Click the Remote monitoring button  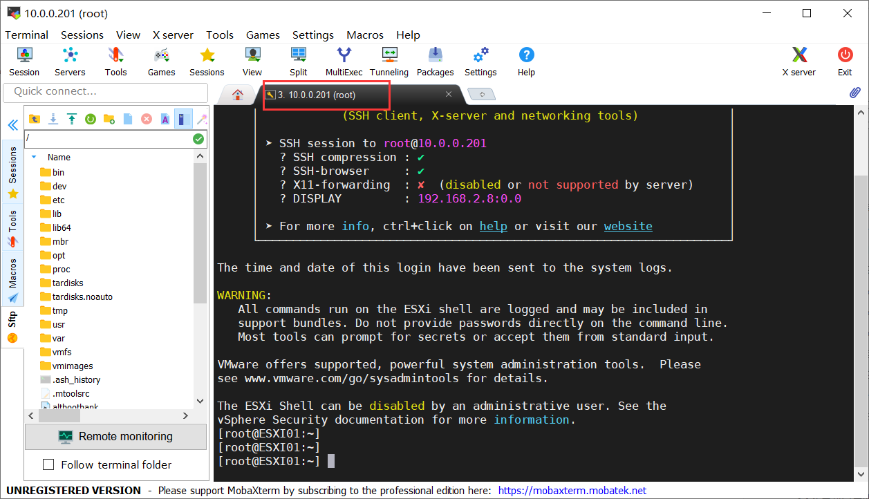tap(115, 436)
